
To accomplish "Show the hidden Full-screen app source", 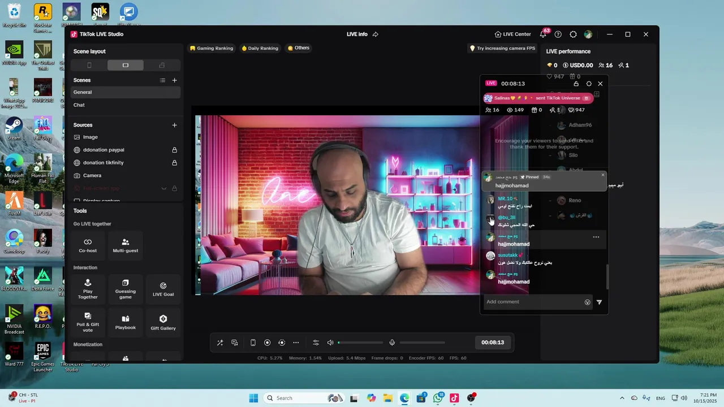I will [164, 188].
